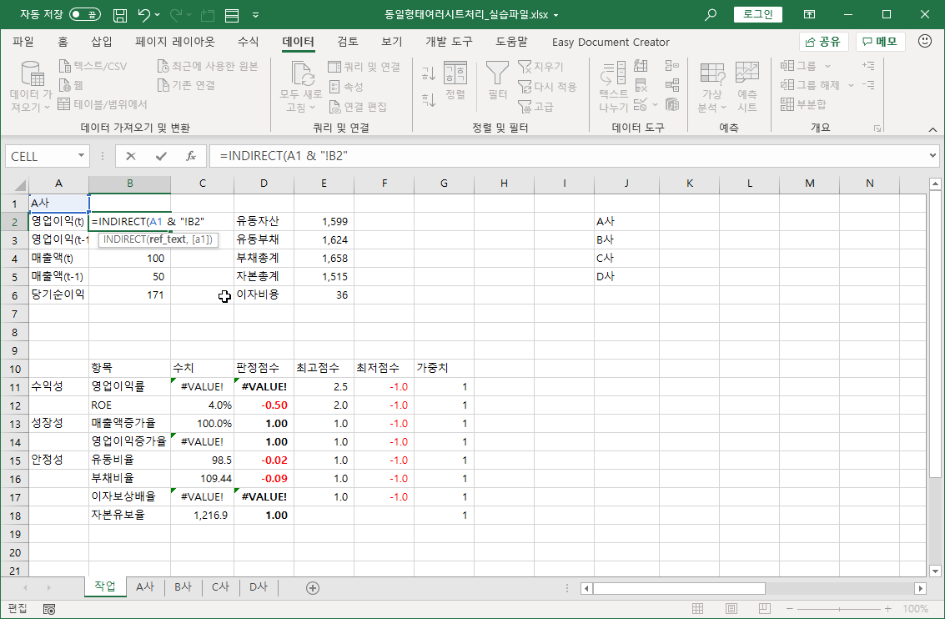Switch to the 수식 tab

248,42
